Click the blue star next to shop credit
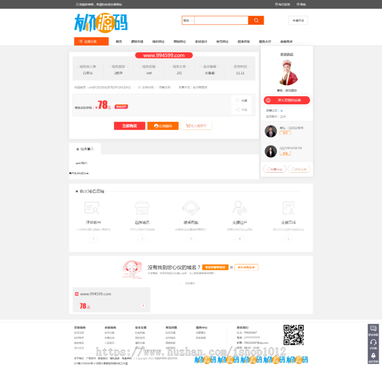 click(x=281, y=111)
